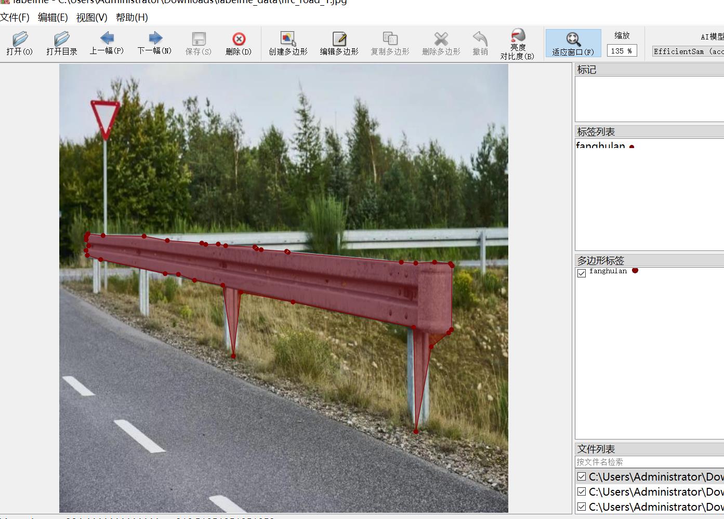Open a directory with 打开目录
This screenshot has width=724, height=519.
pos(61,43)
